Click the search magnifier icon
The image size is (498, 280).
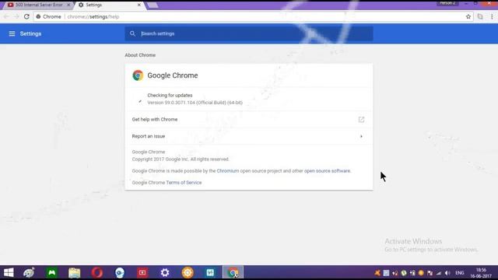coord(132,33)
